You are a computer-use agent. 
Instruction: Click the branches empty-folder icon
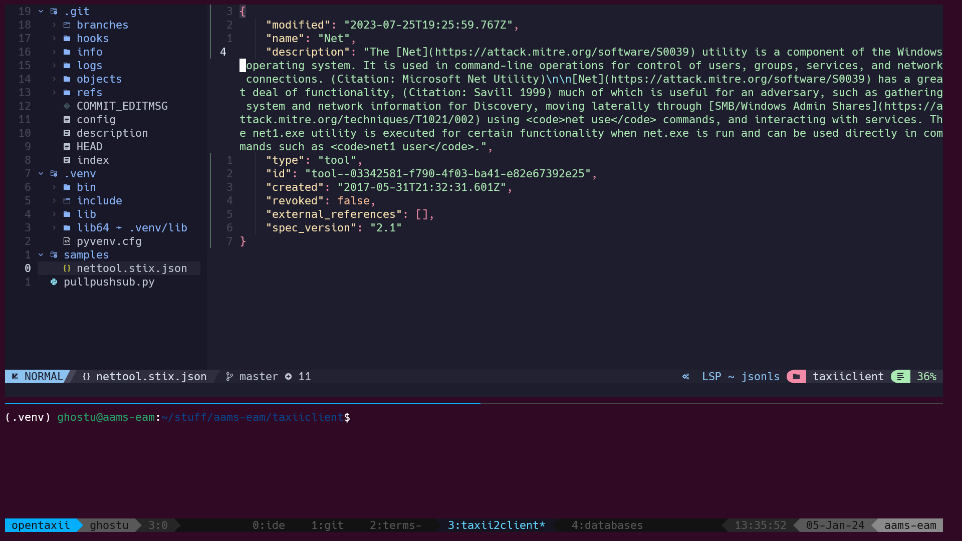pos(67,25)
